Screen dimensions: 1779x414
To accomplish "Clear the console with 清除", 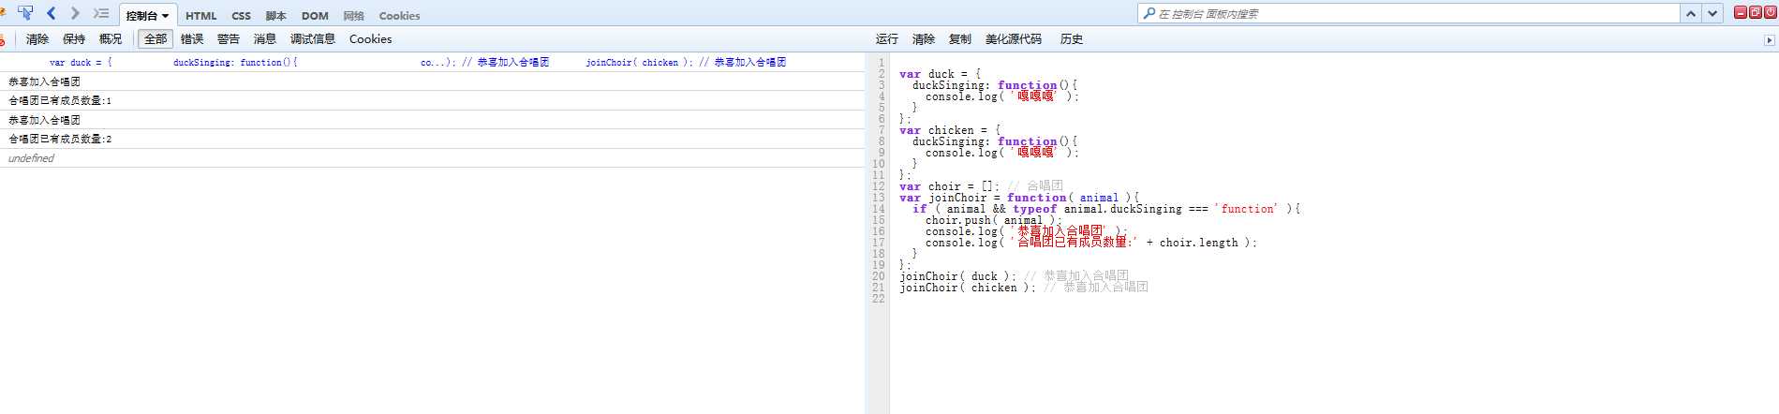I will [x=37, y=39].
